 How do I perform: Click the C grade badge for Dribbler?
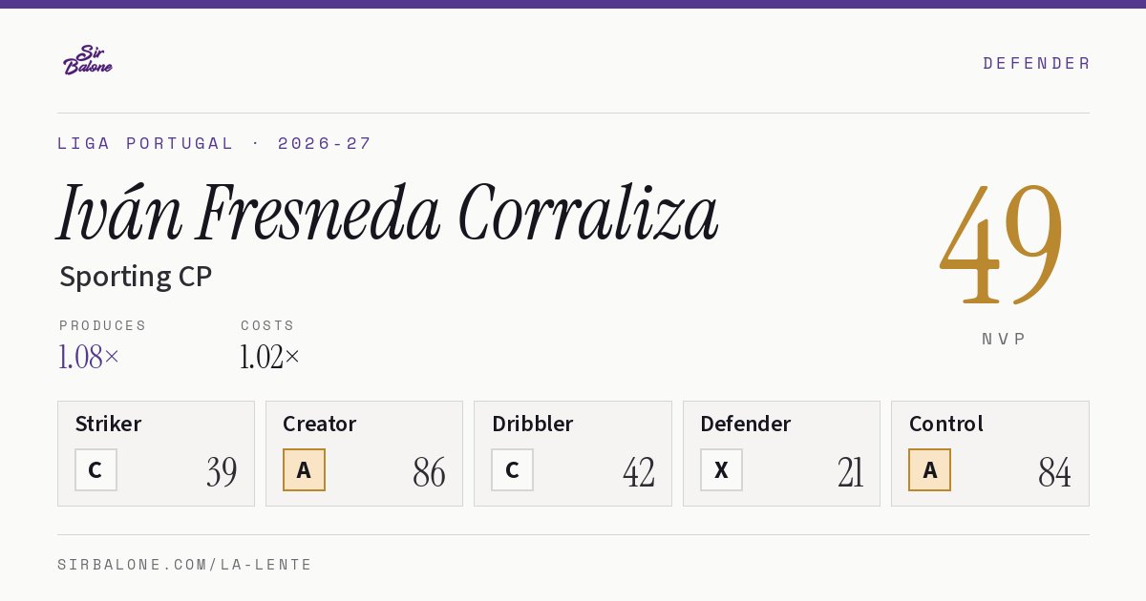[512, 469]
